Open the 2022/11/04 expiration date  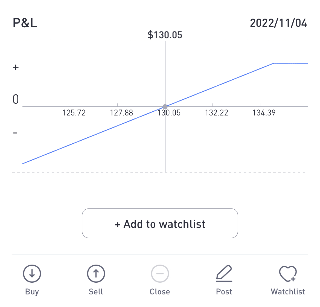click(278, 23)
